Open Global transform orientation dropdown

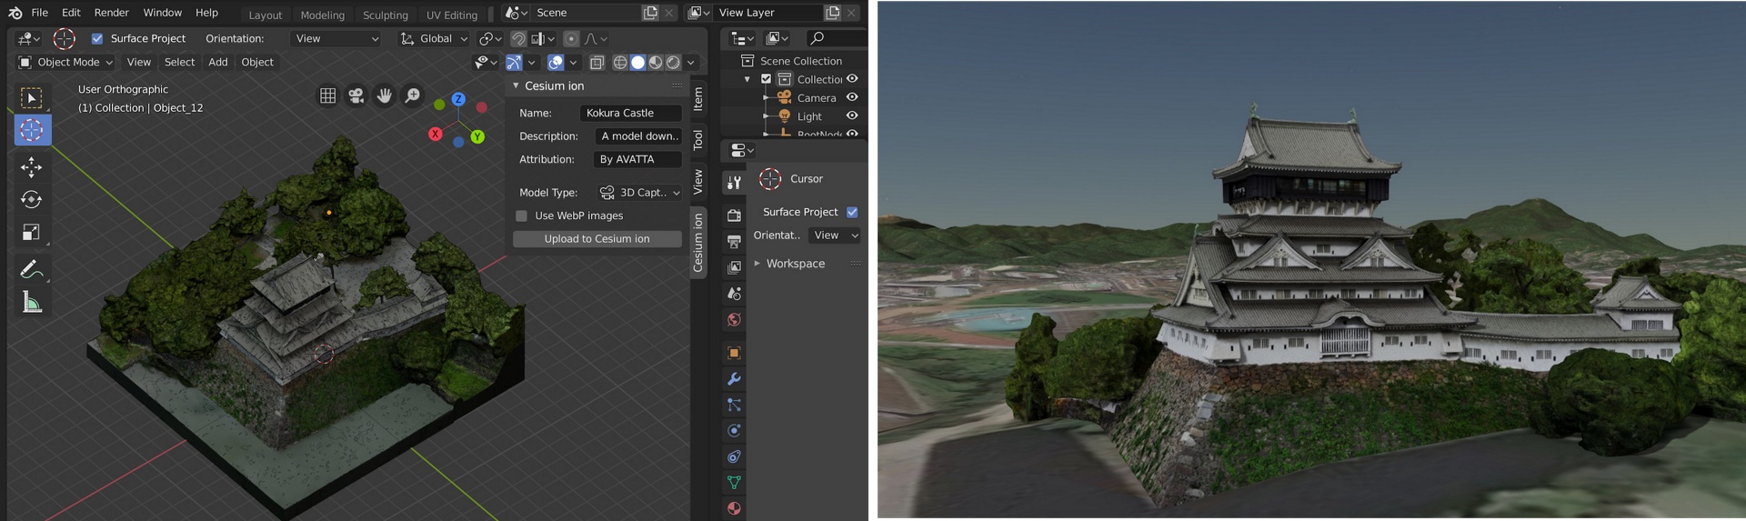pos(434,38)
